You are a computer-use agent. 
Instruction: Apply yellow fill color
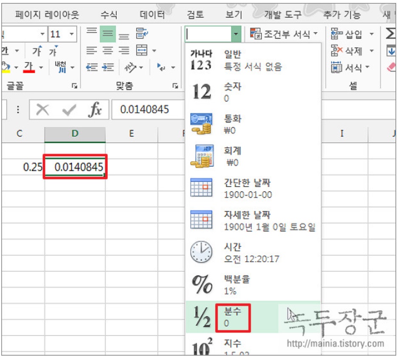pyautogui.click(x=6, y=67)
